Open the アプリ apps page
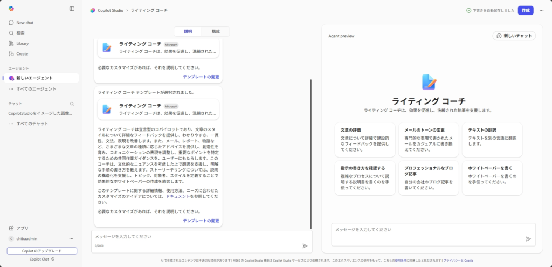The height and width of the screenshot is (267, 552). (x=22, y=228)
